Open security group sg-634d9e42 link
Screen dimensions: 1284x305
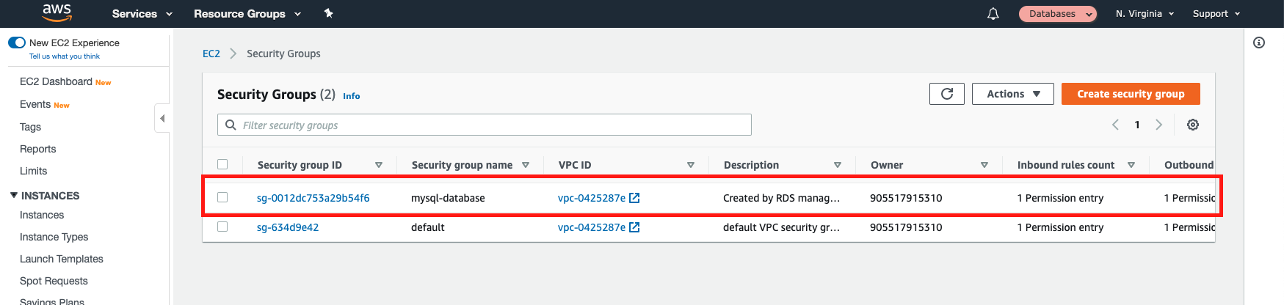point(288,227)
